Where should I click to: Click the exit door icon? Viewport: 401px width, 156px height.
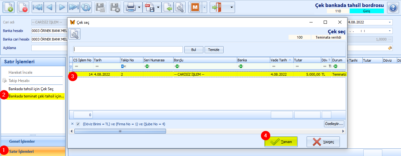click(x=217, y=7)
